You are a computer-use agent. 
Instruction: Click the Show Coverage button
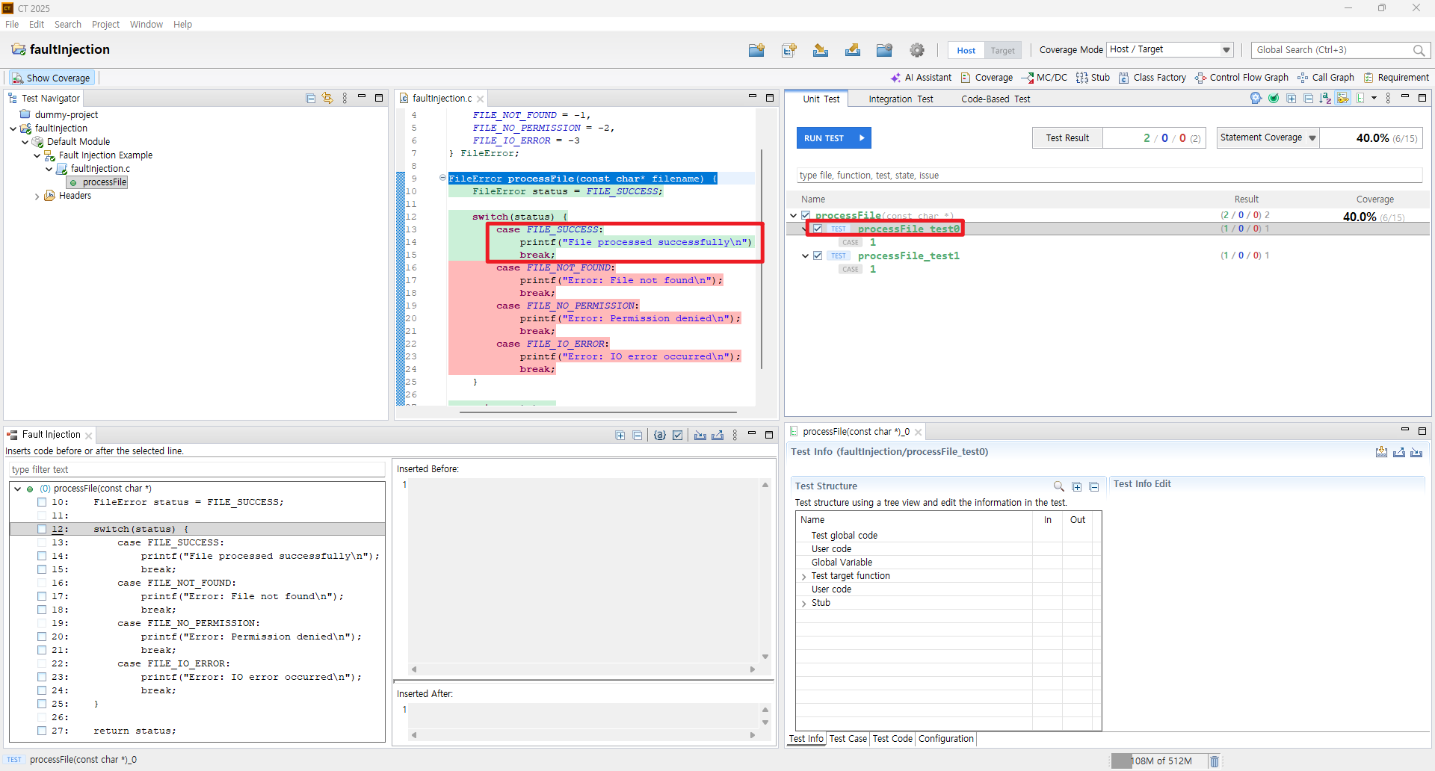(51, 78)
